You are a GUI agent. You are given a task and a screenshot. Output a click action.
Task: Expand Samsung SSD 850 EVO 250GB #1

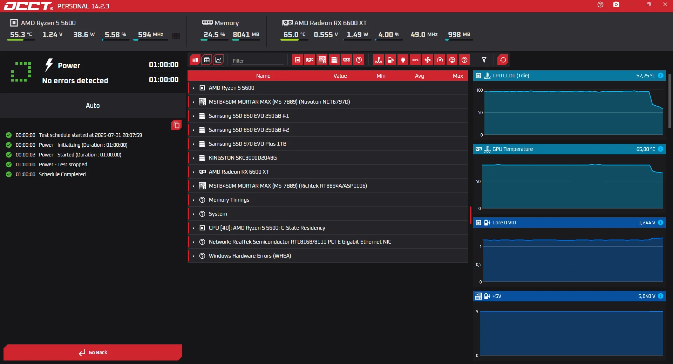pos(193,116)
